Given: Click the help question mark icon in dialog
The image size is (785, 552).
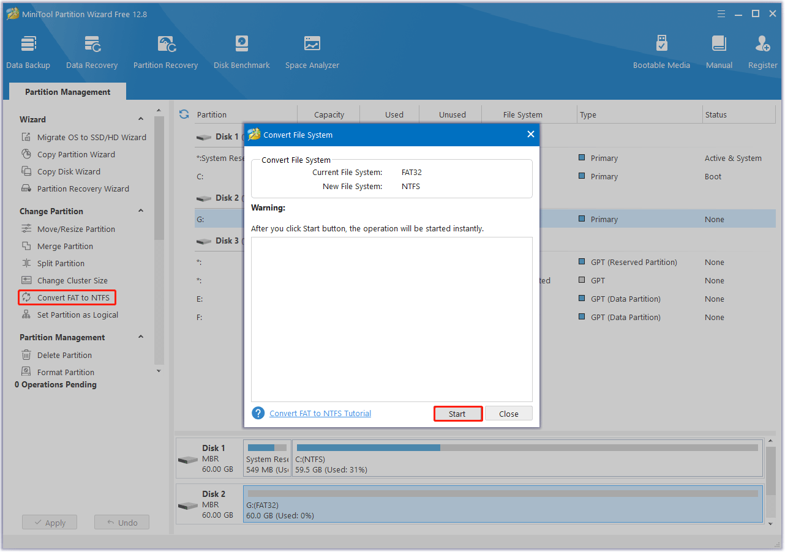Looking at the screenshot, I should pyautogui.click(x=258, y=413).
